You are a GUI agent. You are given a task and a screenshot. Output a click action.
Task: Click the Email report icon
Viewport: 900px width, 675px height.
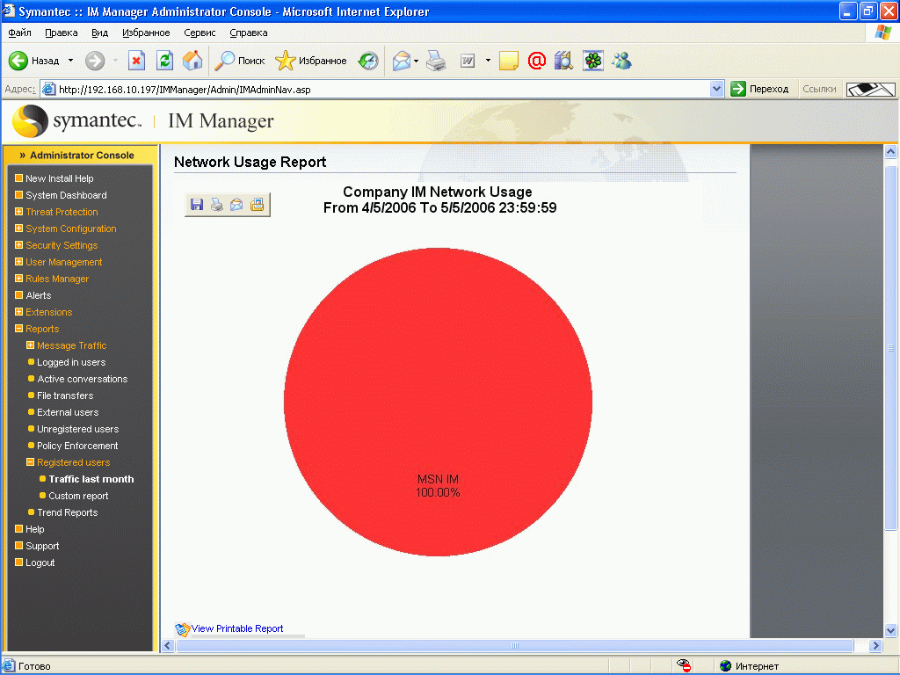coord(236,204)
